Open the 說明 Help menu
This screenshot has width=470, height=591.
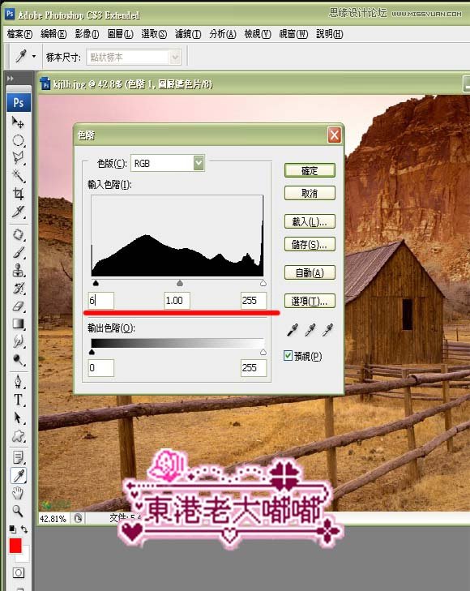[330, 34]
